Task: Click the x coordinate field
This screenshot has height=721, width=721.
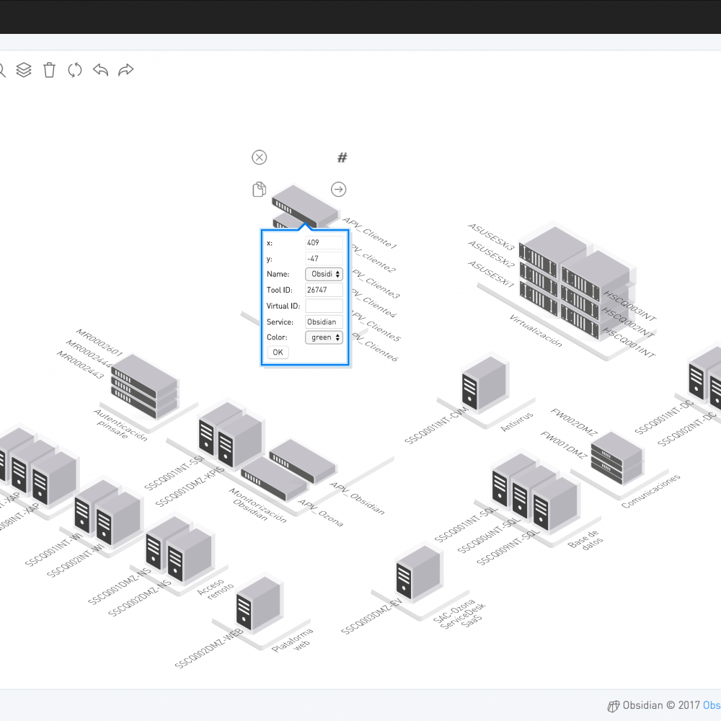Action: click(x=324, y=243)
